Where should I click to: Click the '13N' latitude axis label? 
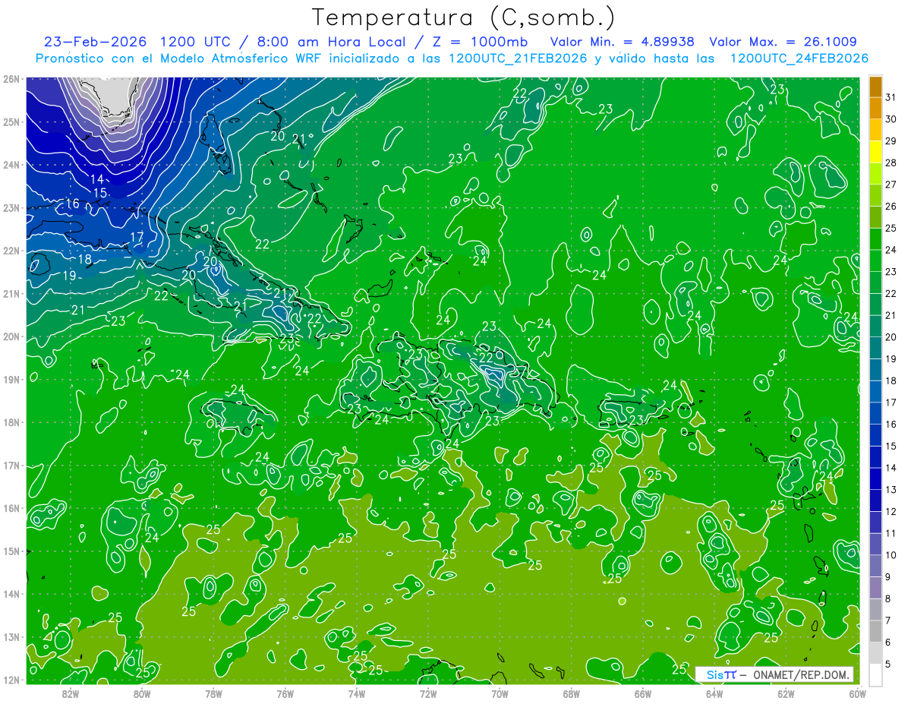[x=11, y=636]
